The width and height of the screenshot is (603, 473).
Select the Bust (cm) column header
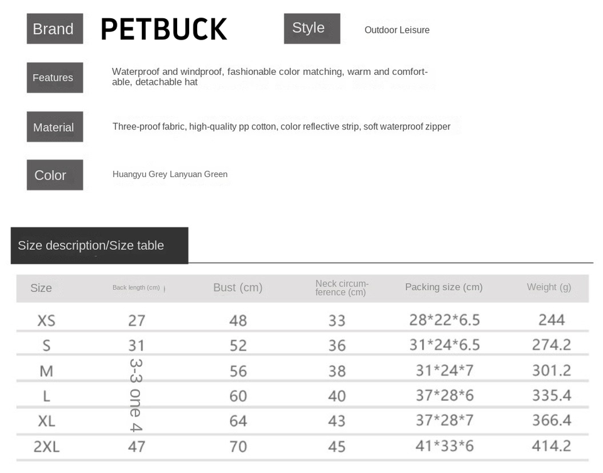click(x=237, y=288)
